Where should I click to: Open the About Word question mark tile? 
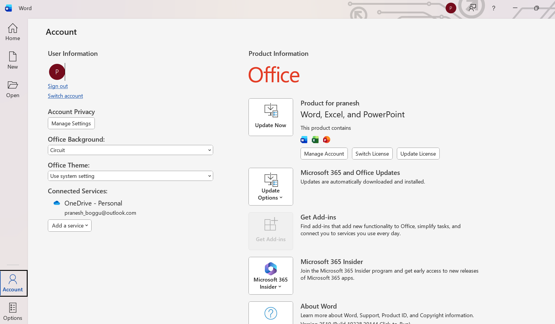tap(271, 313)
